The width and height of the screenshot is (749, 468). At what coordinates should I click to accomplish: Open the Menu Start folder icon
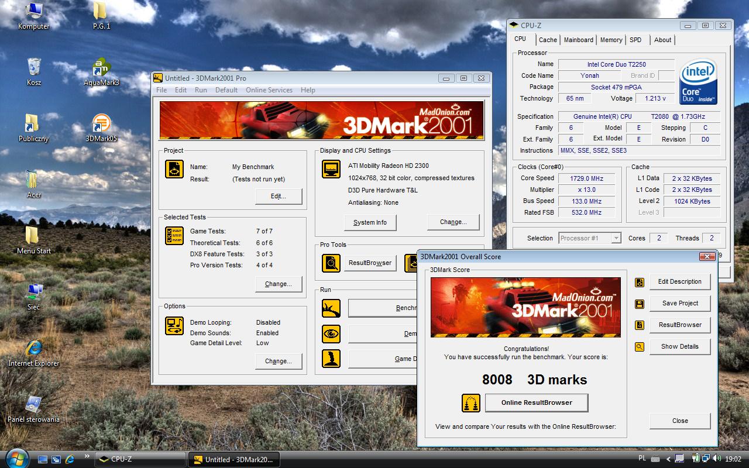33,240
